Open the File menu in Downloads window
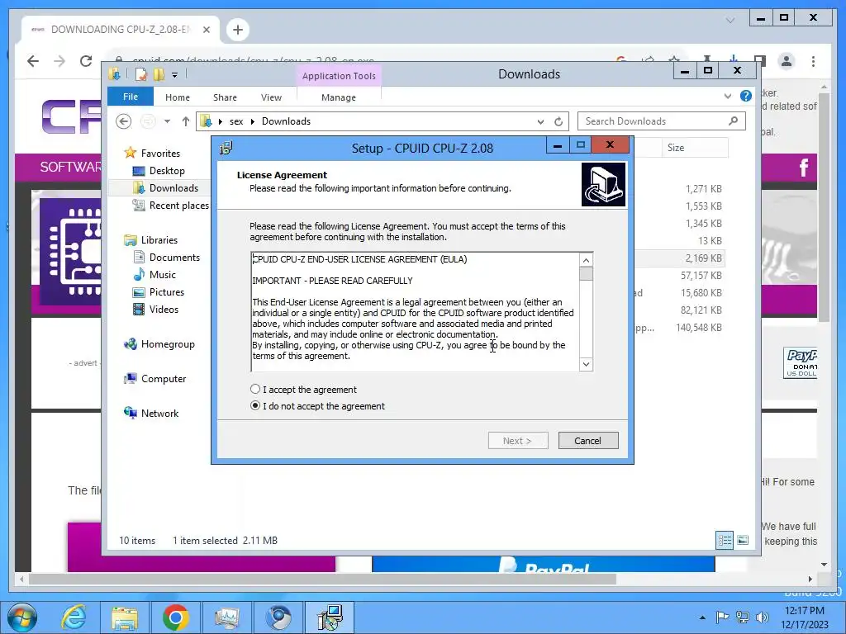 pyautogui.click(x=131, y=97)
